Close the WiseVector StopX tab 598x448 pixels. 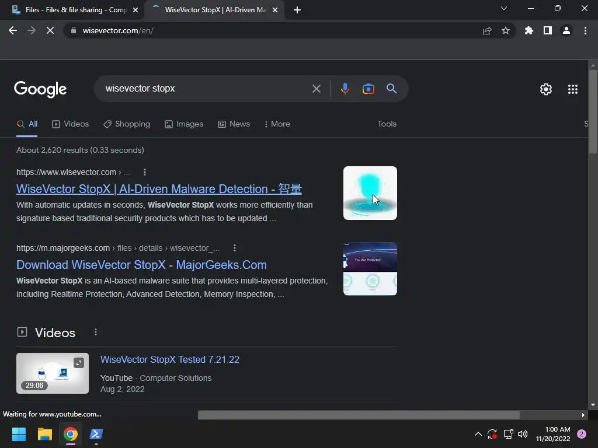click(275, 10)
